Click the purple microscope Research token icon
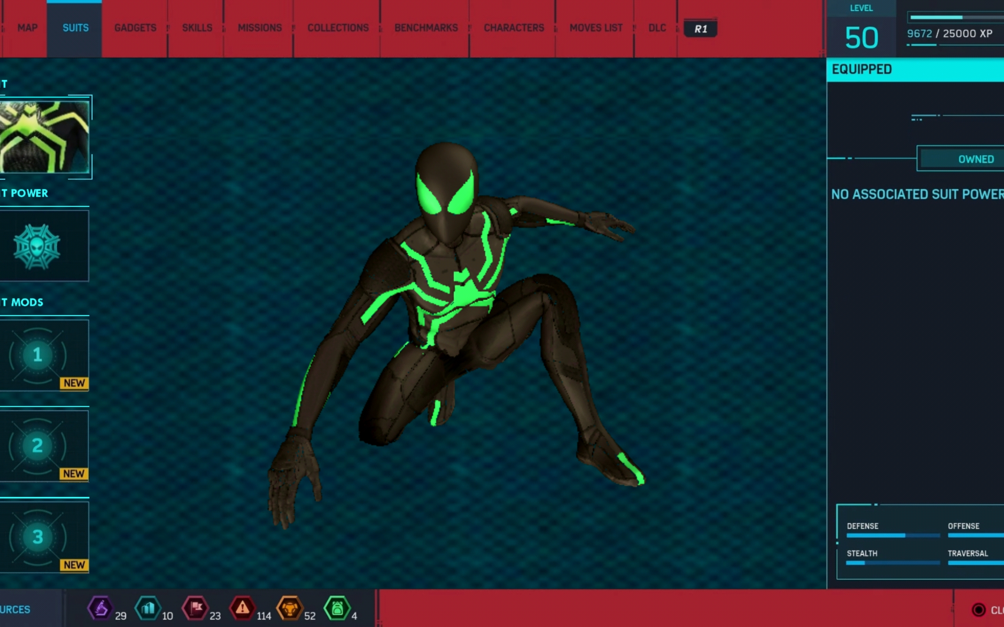The width and height of the screenshot is (1004, 627). [x=100, y=608]
